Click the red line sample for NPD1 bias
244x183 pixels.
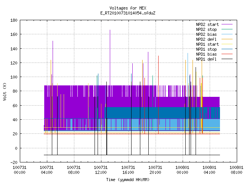pyautogui.click(x=227, y=54)
